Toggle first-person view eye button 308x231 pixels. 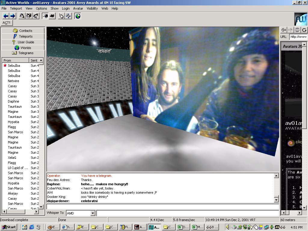click(45, 16)
